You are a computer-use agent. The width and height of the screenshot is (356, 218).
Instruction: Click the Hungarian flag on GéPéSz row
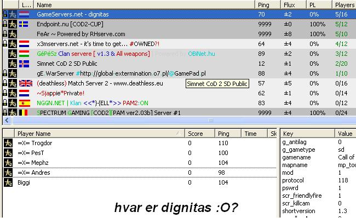pyautogui.click(x=24, y=54)
